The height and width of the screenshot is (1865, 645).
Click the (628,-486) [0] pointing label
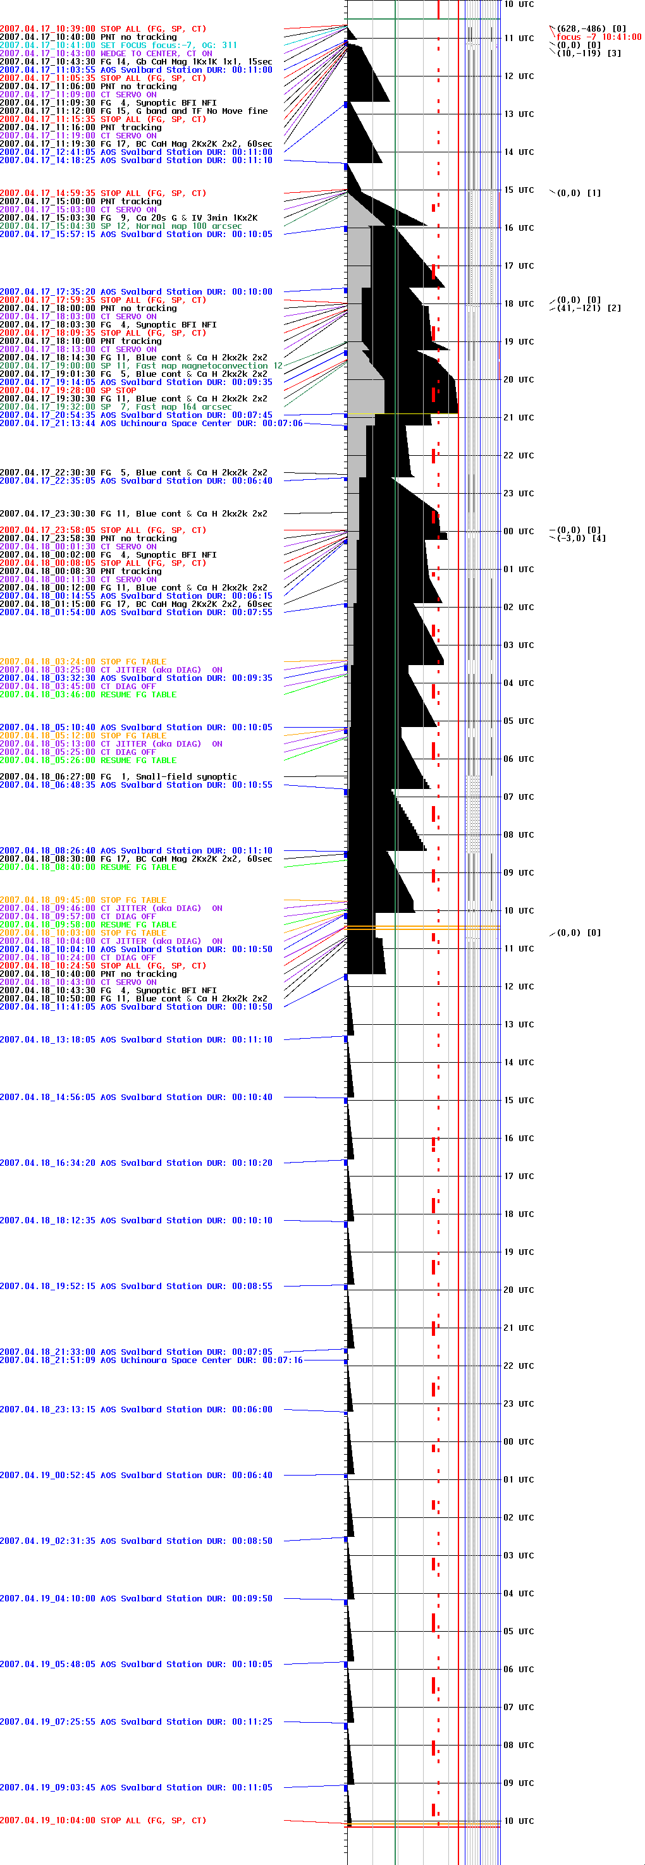coord(591,29)
